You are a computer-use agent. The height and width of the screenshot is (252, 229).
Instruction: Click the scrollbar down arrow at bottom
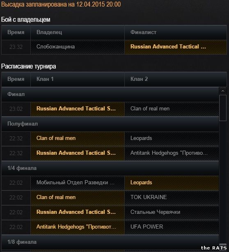pos(223,247)
